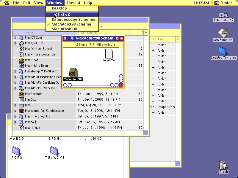Click the MacAddict98 Scheme list row folder icon
This screenshot has width=238, height=178.
click(x=21, y=88)
